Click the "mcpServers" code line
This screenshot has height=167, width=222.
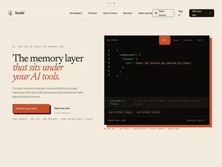coord(130,55)
